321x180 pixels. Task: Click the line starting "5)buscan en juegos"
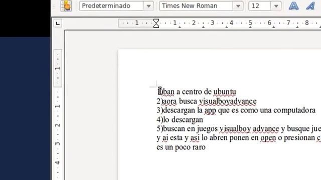[x=239, y=129]
